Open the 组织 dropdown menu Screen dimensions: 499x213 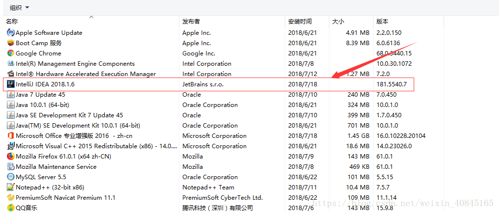click(x=20, y=7)
